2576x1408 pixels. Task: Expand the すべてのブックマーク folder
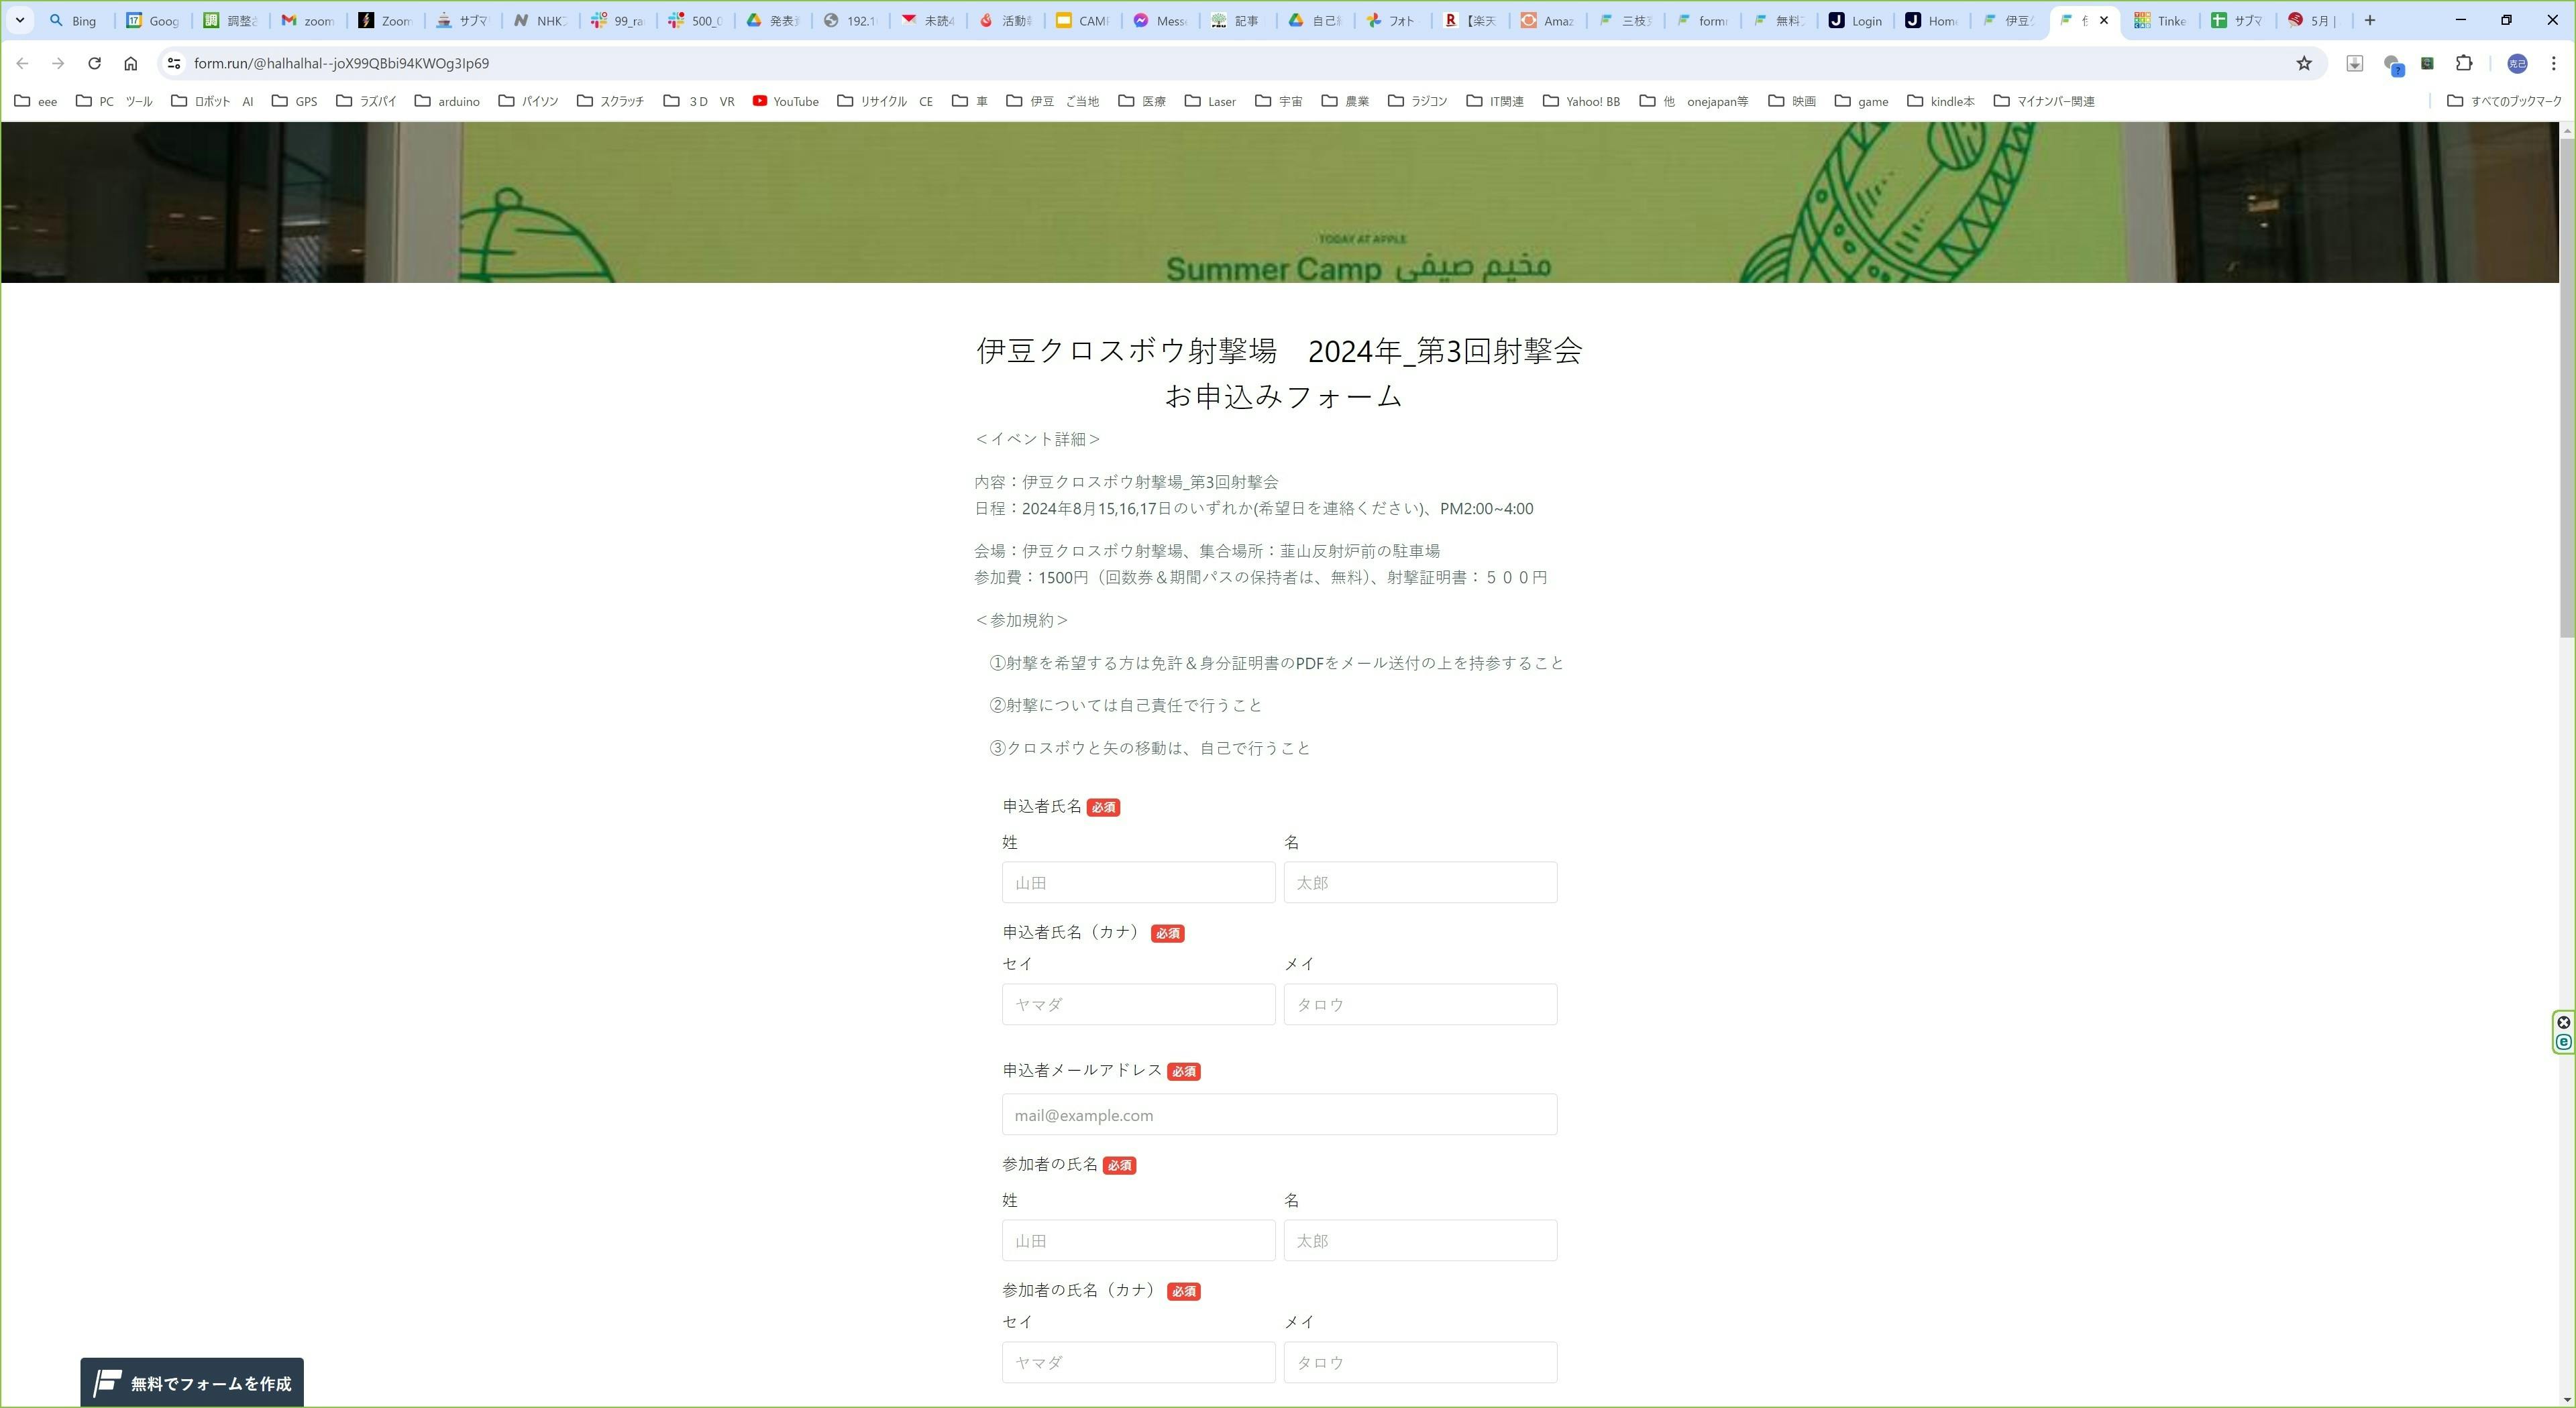click(x=2504, y=101)
